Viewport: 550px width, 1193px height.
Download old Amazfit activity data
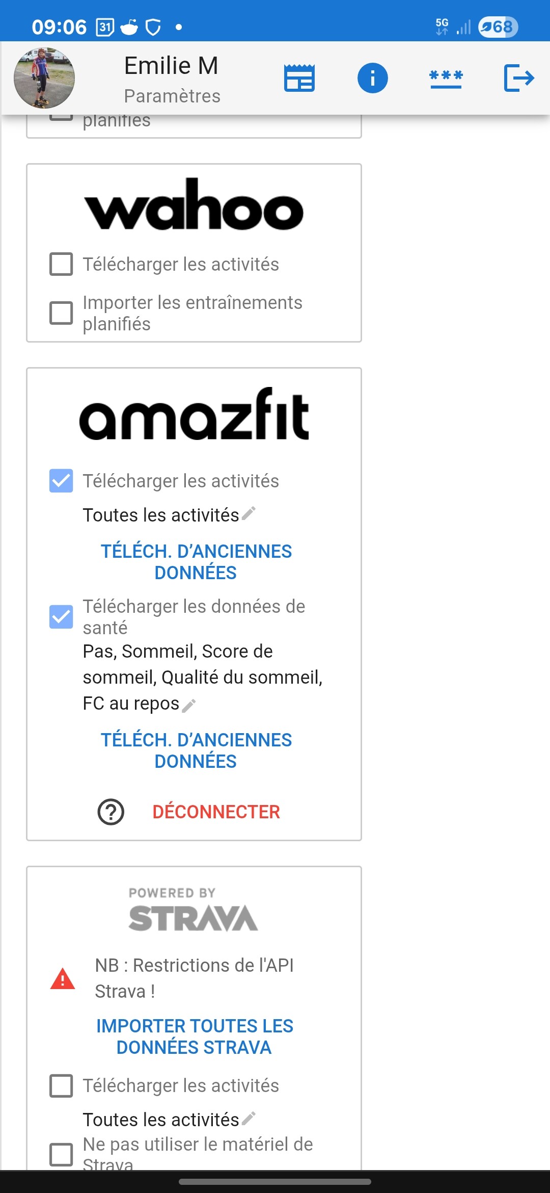coord(196,562)
